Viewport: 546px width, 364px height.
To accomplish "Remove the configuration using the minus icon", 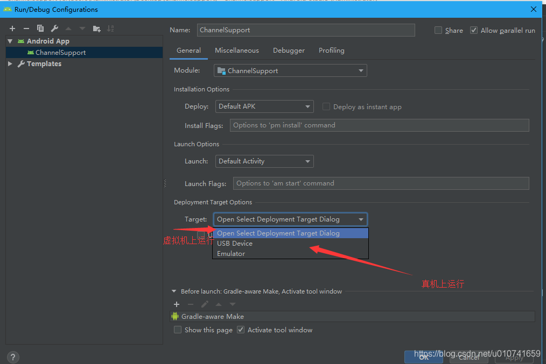I will [26, 28].
